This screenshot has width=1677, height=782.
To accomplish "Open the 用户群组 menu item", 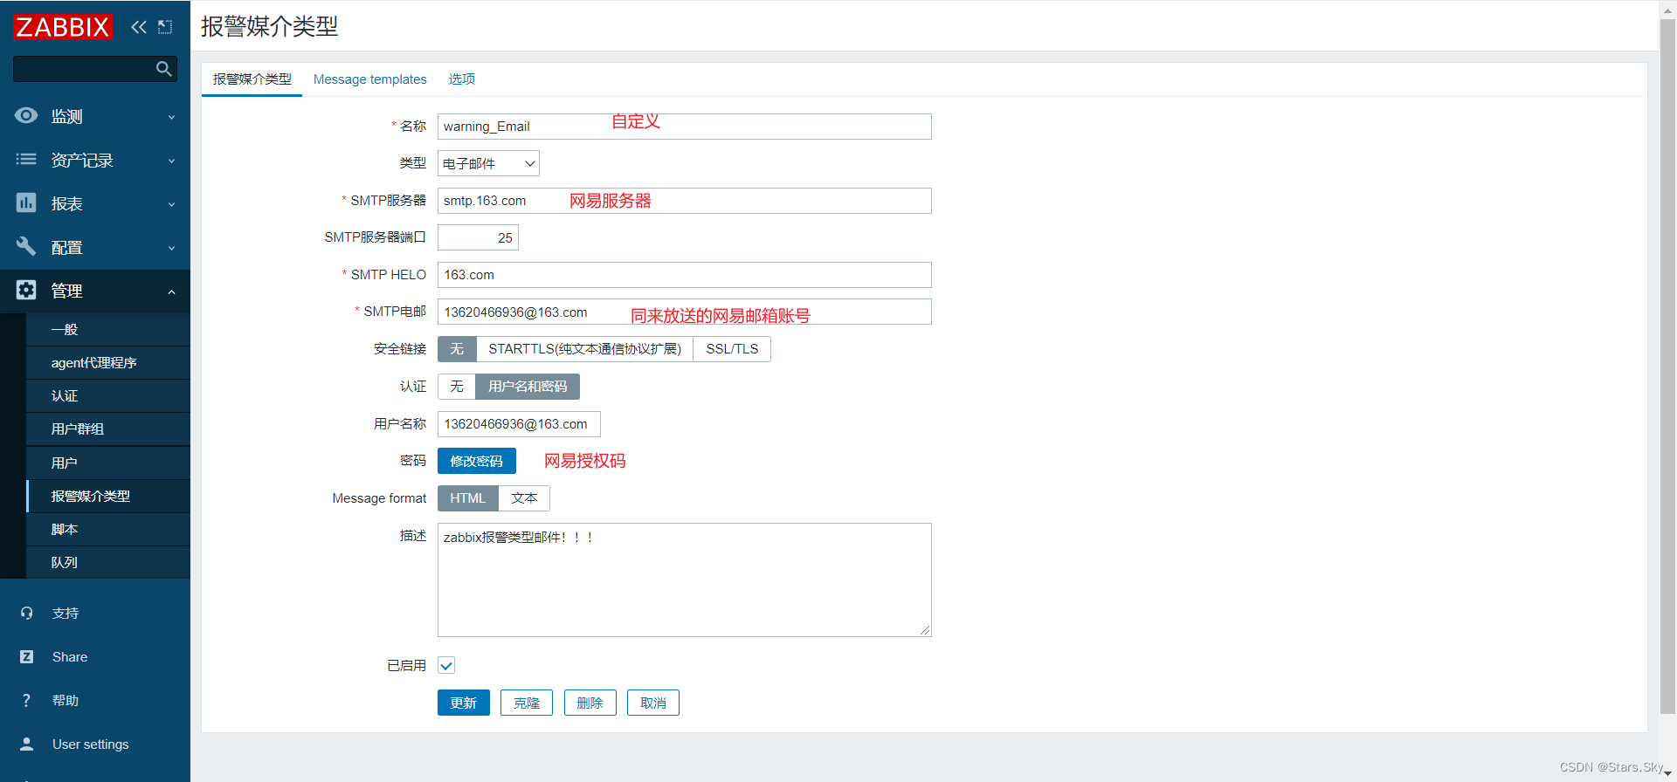I will pyautogui.click(x=78, y=429).
